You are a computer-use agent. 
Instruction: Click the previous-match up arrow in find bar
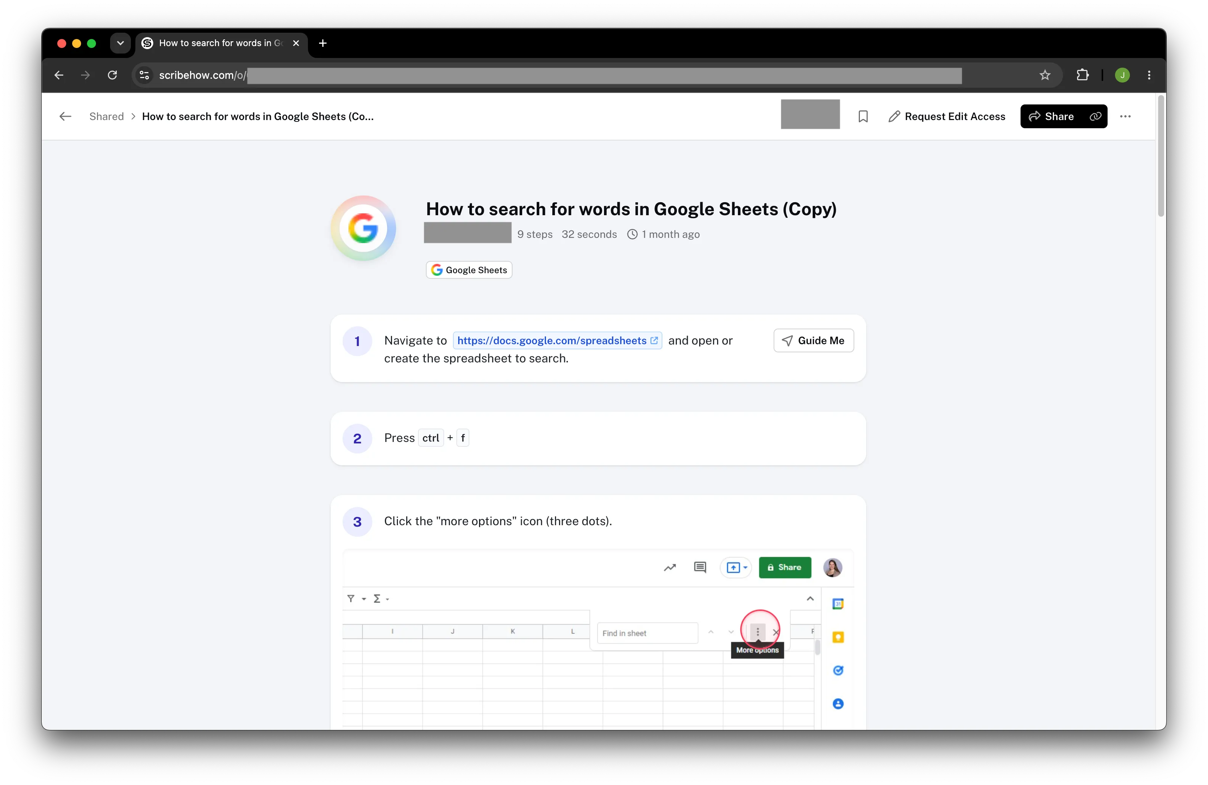click(711, 632)
